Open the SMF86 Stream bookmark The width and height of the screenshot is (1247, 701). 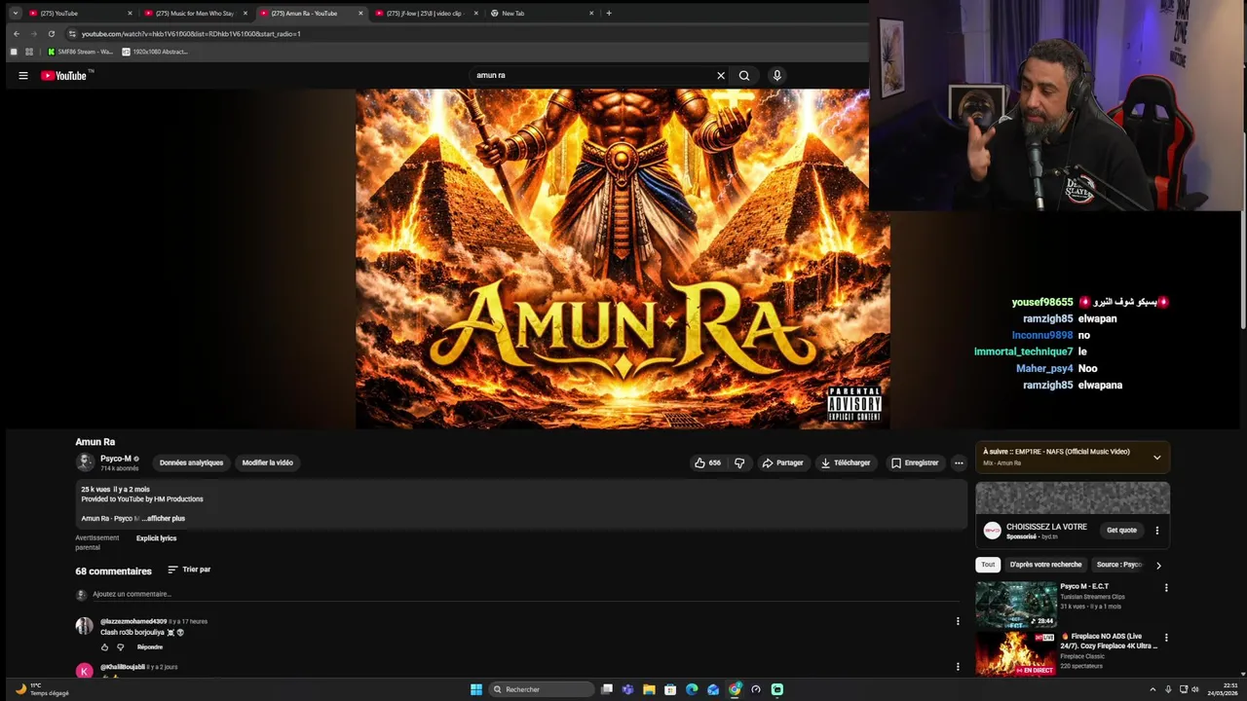tap(80, 52)
